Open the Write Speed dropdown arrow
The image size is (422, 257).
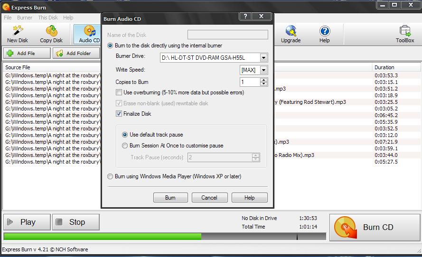click(x=264, y=70)
